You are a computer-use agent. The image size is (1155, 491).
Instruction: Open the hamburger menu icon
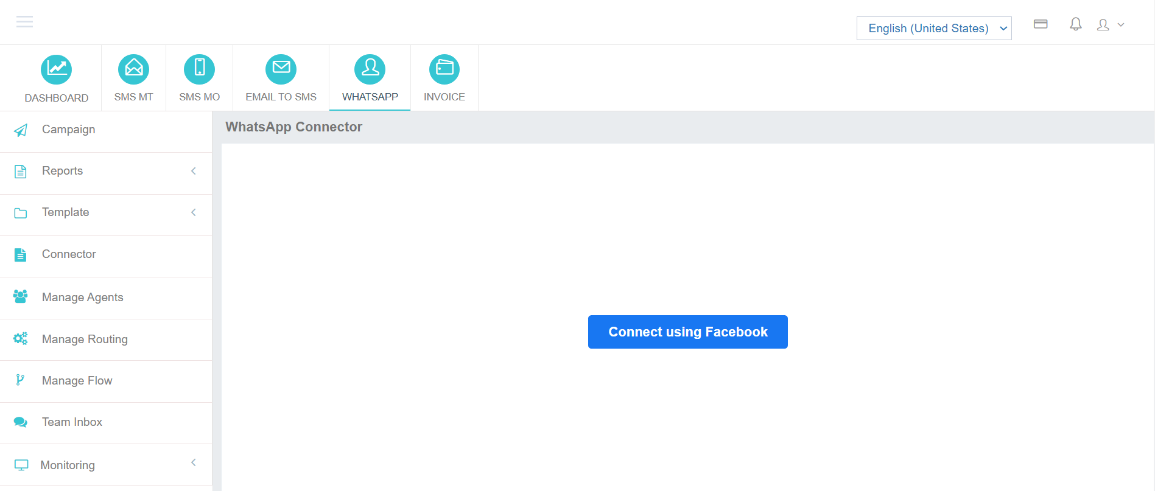tap(24, 22)
